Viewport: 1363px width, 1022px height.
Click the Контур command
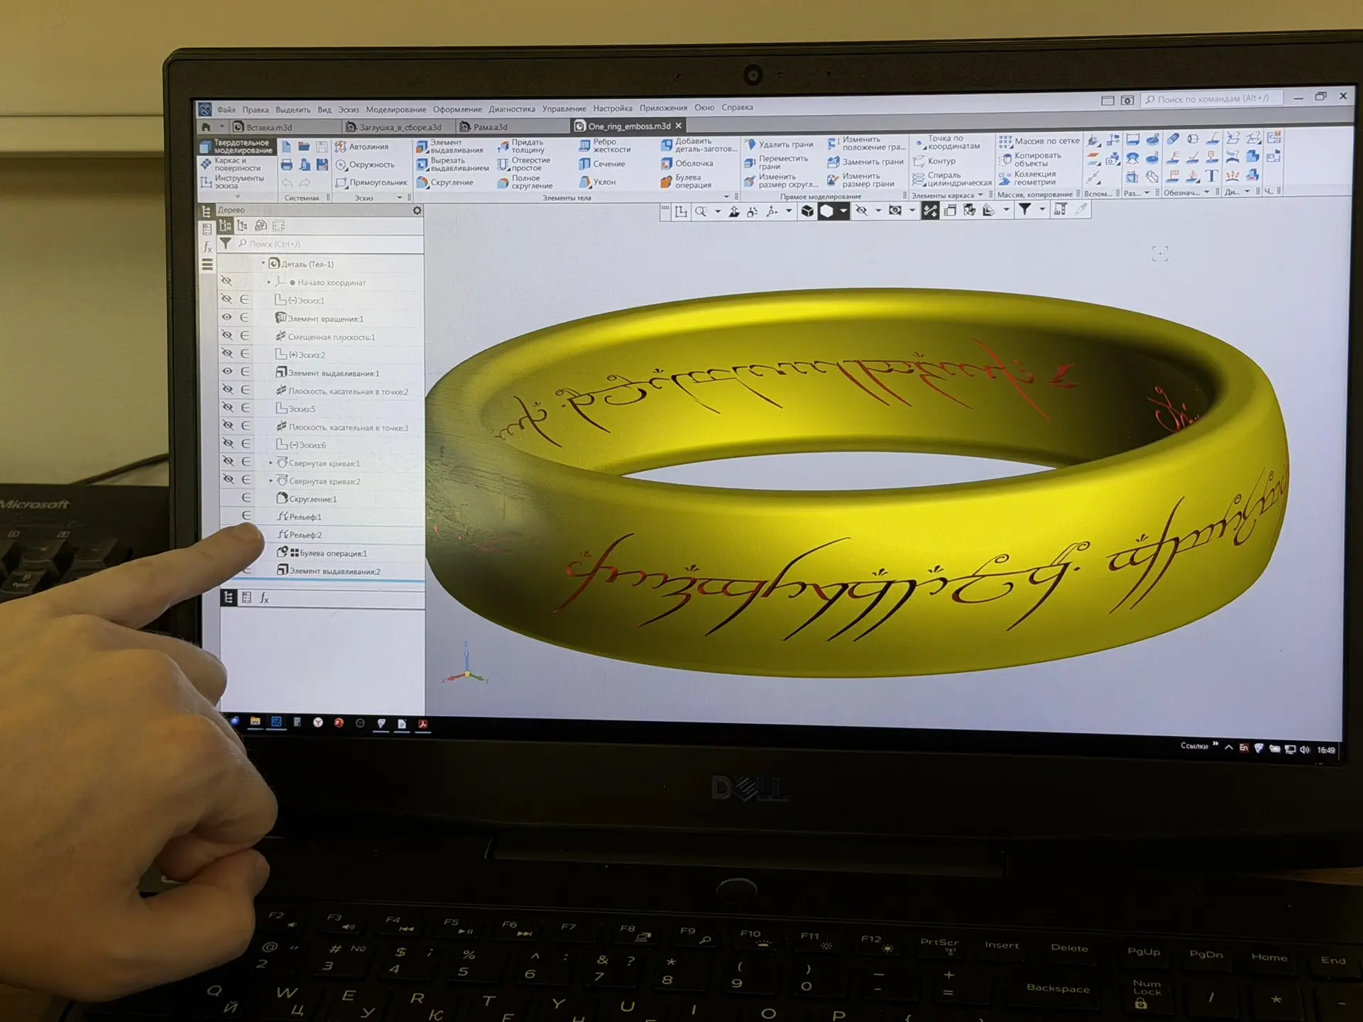934,161
